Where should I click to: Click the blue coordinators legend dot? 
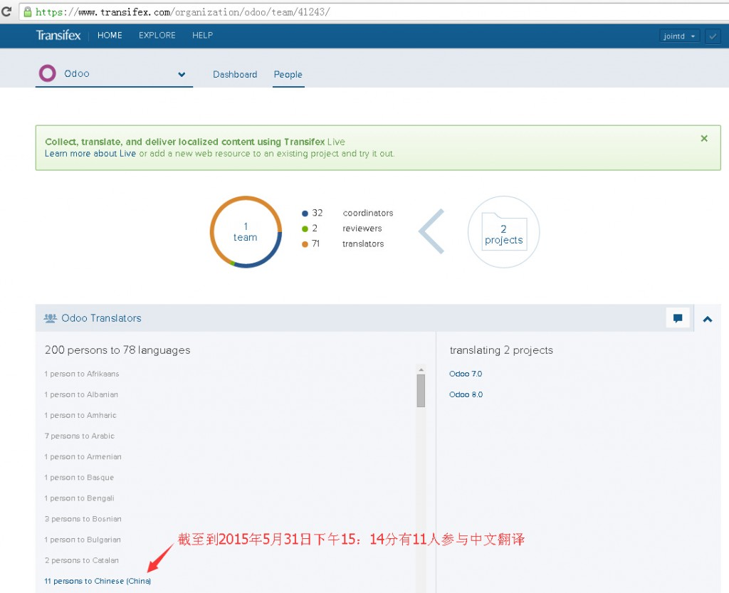tap(305, 214)
